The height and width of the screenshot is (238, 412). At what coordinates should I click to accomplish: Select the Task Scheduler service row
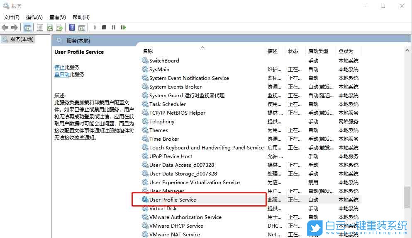(251, 104)
